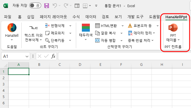Click the Excel application logo icon
This screenshot has height=108, width=191.
click(6, 6)
